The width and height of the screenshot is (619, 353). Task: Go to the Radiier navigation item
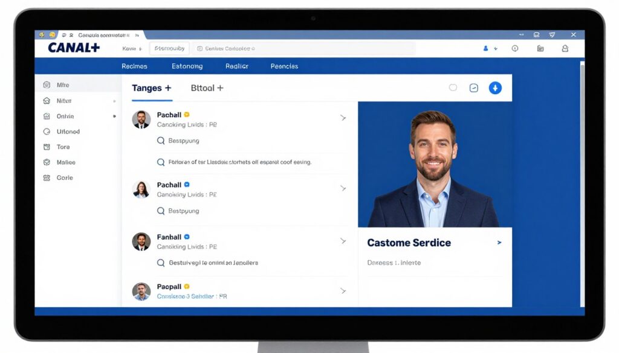click(x=237, y=66)
